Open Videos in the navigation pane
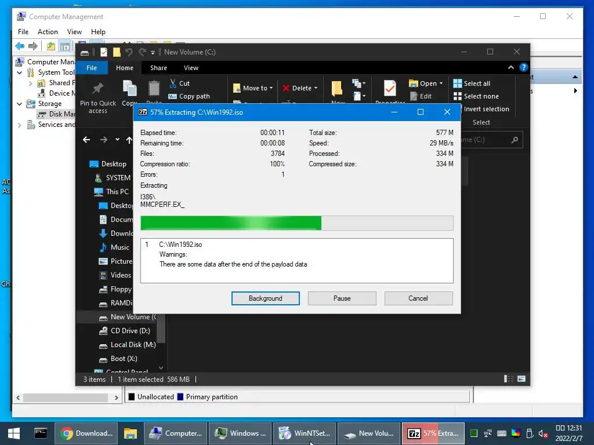The height and width of the screenshot is (445, 594). (x=115, y=275)
